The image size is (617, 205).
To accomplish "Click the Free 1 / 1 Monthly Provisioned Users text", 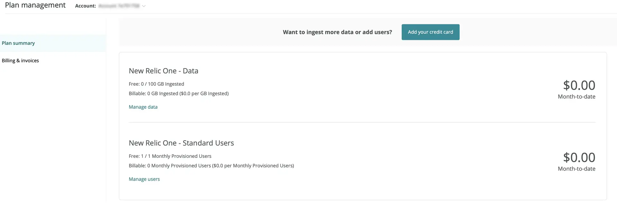I will [170, 156].
